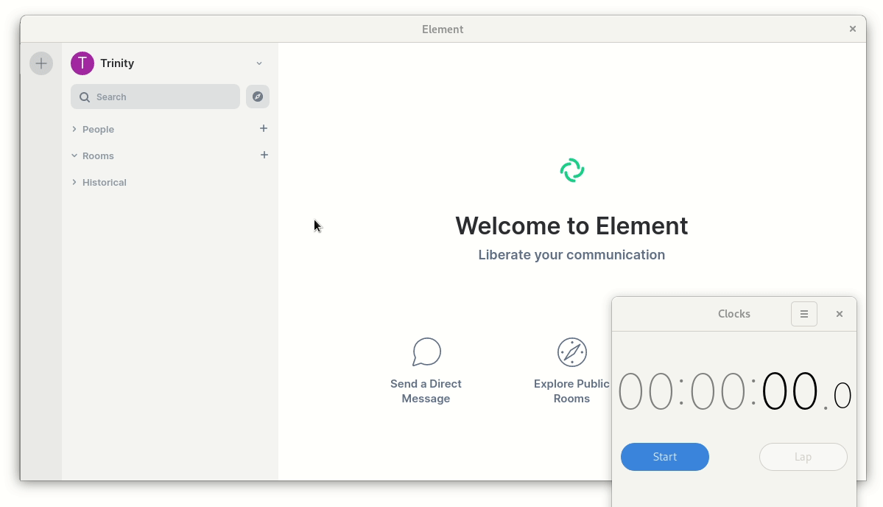The image size is (883, 507).
Task: Click the People section label
Action: (98, 129)
